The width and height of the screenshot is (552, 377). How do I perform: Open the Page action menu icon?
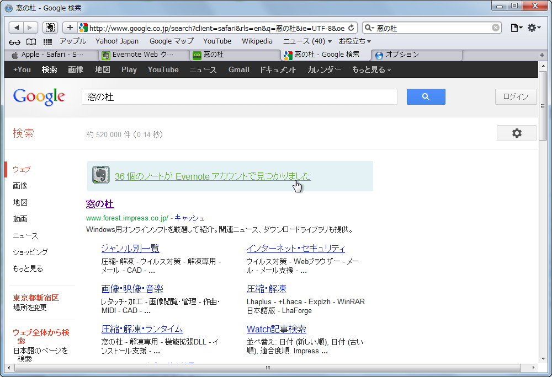tap(516, 28)
